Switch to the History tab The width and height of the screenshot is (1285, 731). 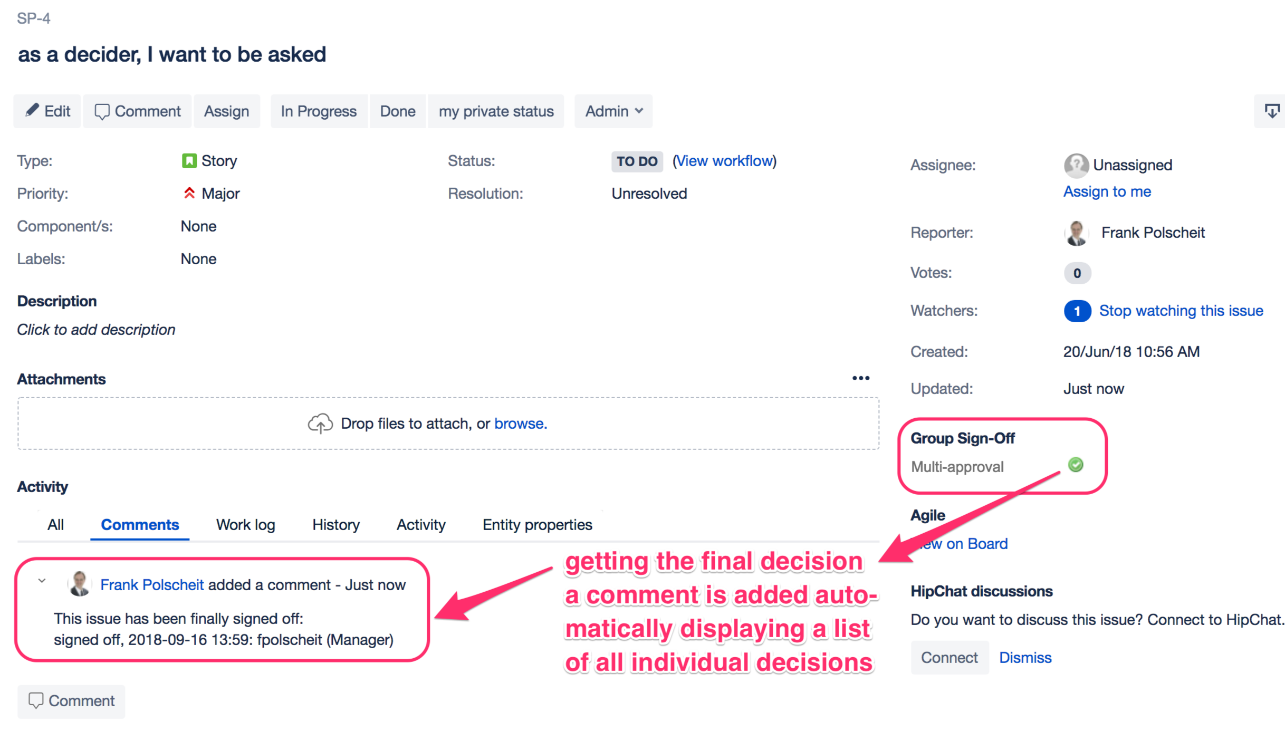(335, 525)
